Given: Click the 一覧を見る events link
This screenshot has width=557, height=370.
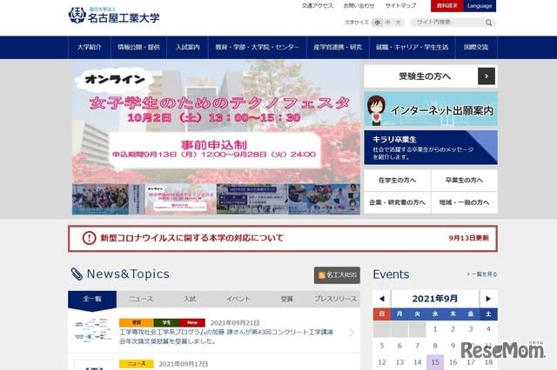Looking at the screenshot, I should pyautogui.click(x=481, y=274).
